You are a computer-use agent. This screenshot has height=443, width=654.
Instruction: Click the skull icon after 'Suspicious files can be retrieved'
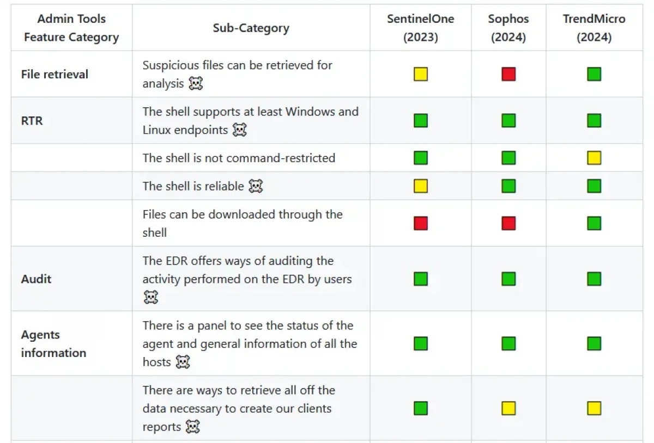click(x=196, y=83)
